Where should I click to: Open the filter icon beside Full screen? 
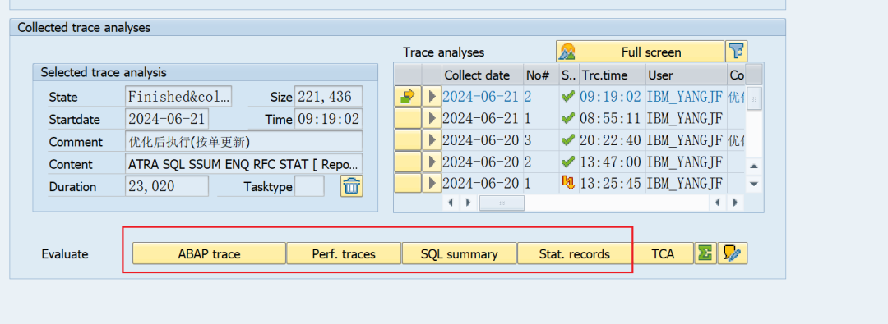click(x=736, y=52)
